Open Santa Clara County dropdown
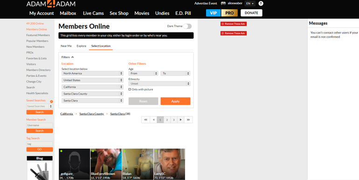This screenshot has height=180, width=359. click(x=92, y=94)
